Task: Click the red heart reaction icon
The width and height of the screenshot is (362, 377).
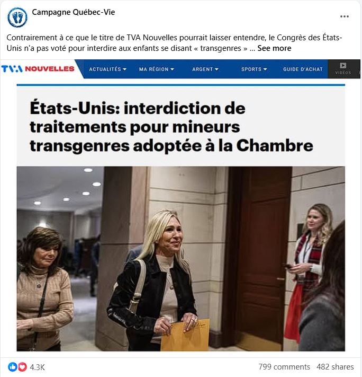Action: pos(22,367)
